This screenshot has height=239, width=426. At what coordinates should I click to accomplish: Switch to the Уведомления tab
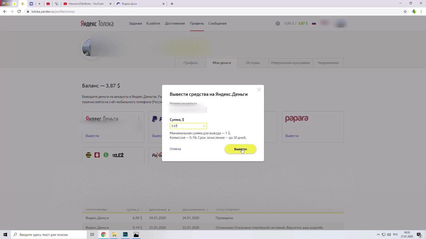328,63
